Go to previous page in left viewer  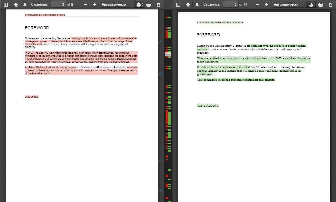16,4
